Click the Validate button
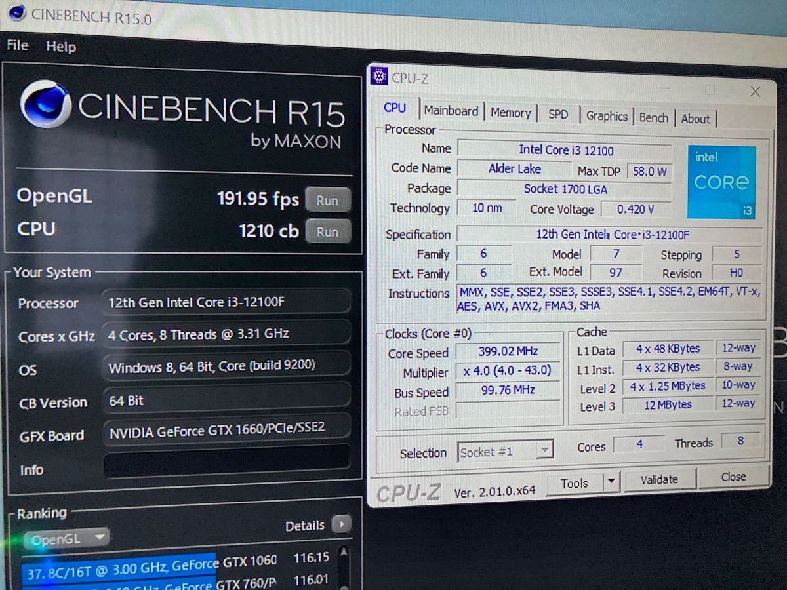Screen dimensions: 787x590 tap(659, 479)
